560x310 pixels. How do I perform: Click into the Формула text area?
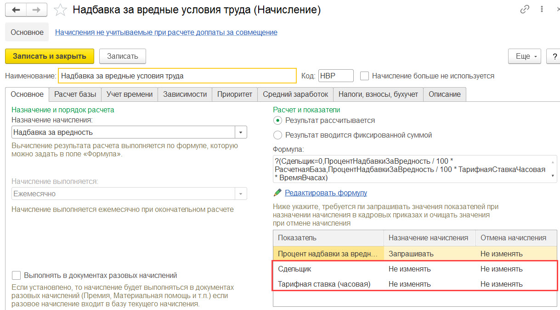(415, 169)
